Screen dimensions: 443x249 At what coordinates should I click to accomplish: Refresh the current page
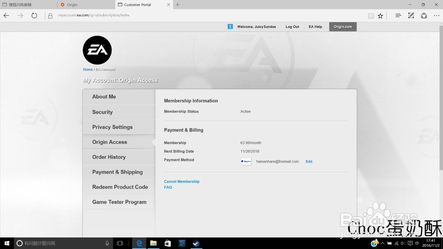[x=34, y=15]
